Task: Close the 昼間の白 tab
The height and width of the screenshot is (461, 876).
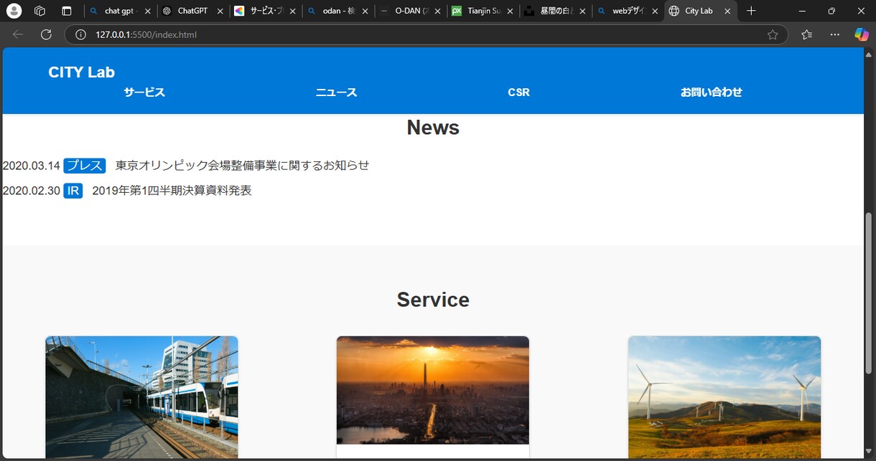Action: pyautogui.click(x=582, y=11)
